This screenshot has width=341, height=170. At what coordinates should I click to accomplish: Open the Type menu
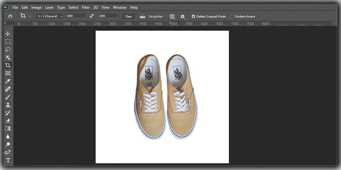point(61,7)
